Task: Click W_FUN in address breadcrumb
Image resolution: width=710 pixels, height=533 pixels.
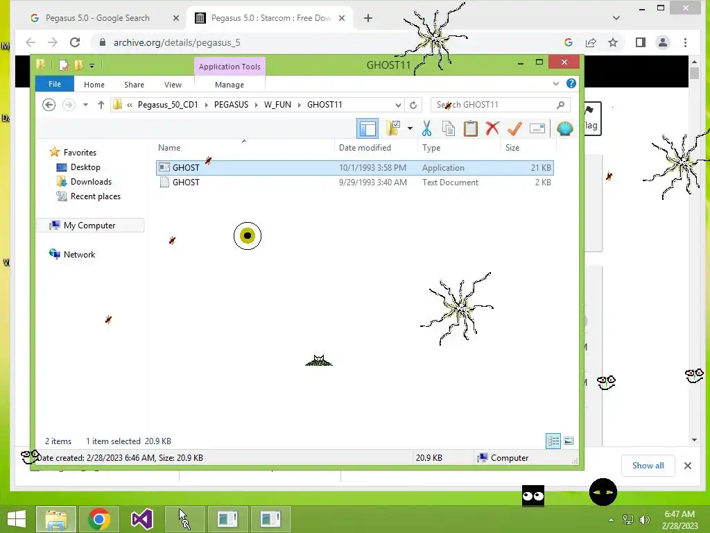Action: click(277, 105)
